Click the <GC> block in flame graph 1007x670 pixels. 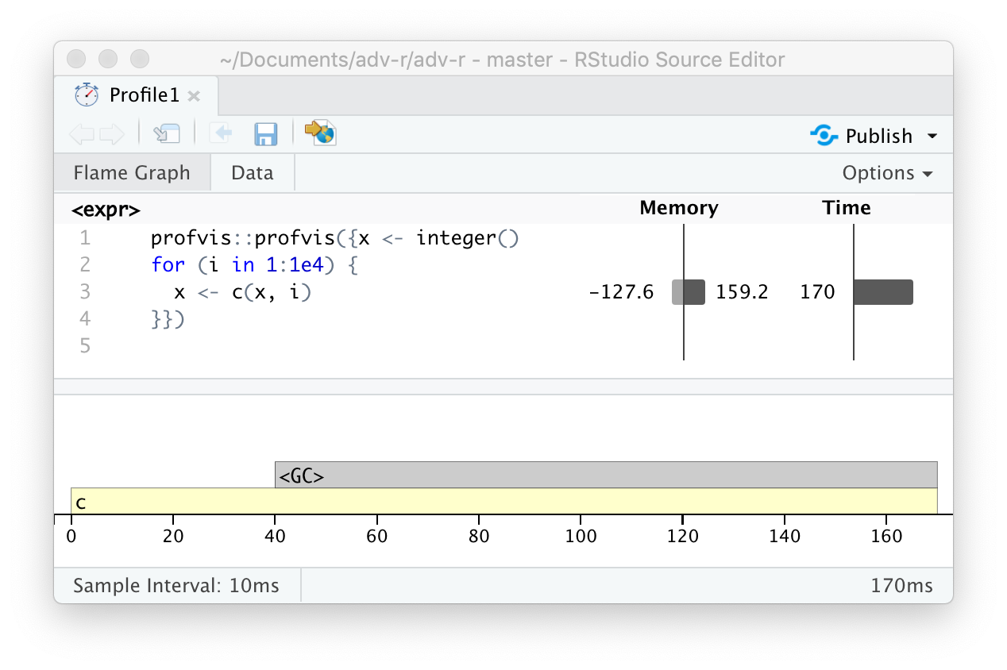pyautogui.click(x=605, y=476)
